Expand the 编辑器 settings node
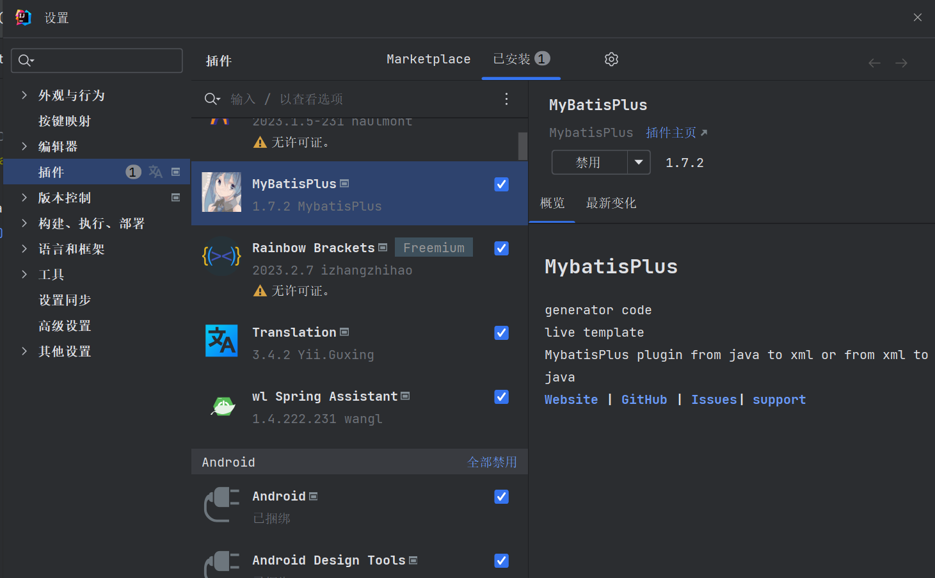This screenshot has width=935, height=578. (24, 146)
